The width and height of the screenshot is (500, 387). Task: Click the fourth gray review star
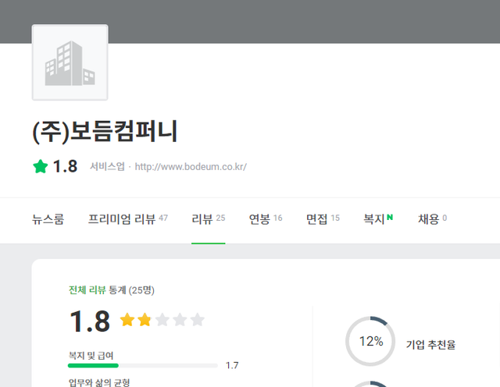coord(180,320)
